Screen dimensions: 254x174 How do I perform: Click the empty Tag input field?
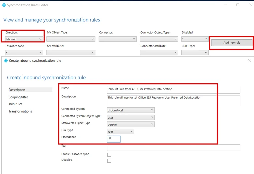coord(174,148)
